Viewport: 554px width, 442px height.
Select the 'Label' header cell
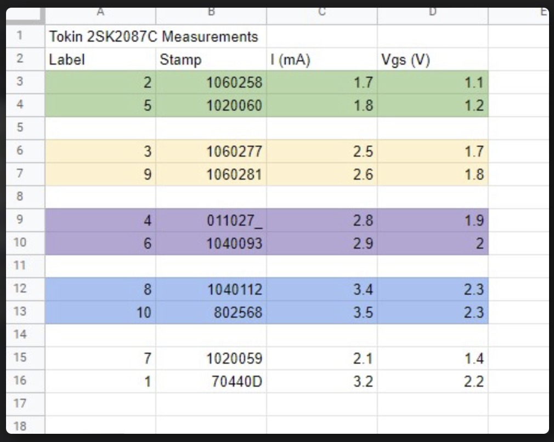[100, 59]
